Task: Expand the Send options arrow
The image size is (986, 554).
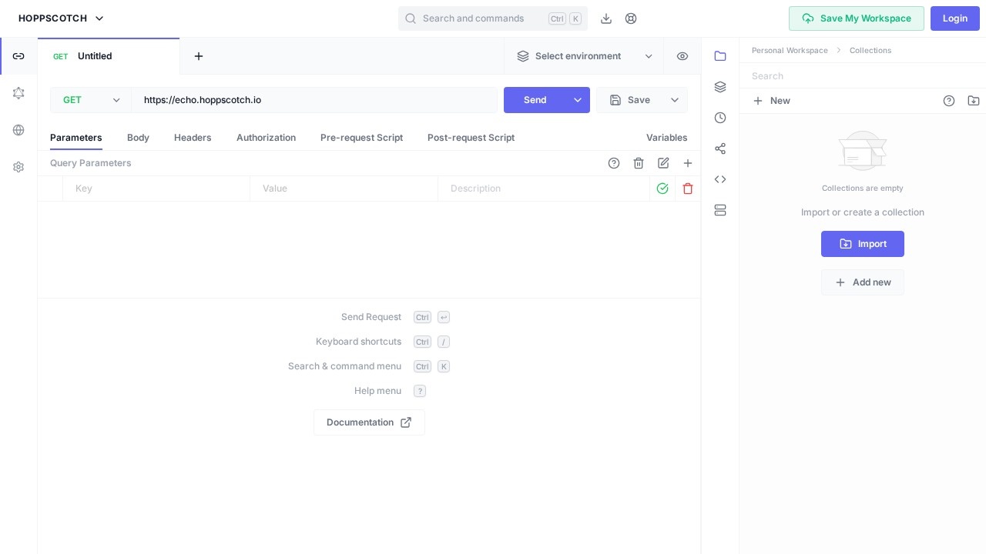Action: (578, 100)
